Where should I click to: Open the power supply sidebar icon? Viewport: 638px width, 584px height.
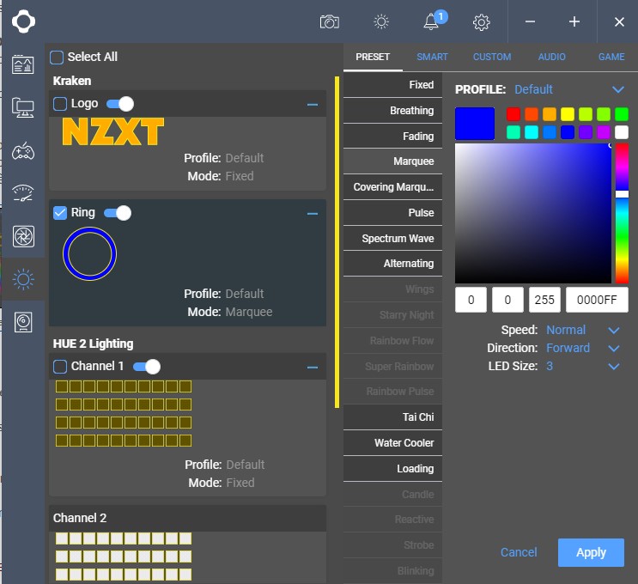[23, 322]
